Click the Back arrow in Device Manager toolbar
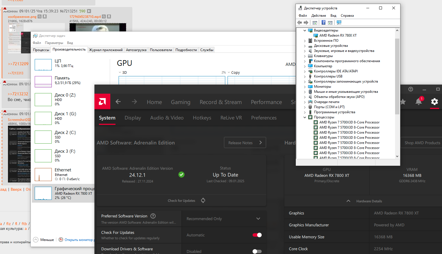Viewport: 442px width, 254px height. [300, 22]
